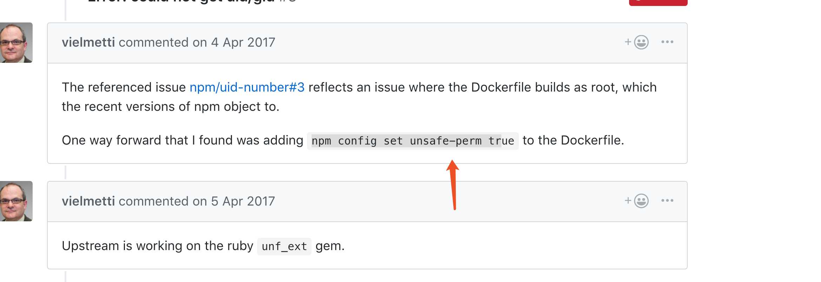Click the red status badge at the top
The height and width of the screenshot is (282, 821).
(658, 2)
